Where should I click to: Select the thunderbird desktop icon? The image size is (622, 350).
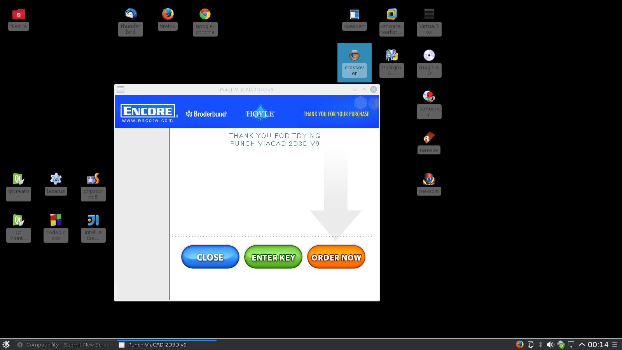point(131,22)
